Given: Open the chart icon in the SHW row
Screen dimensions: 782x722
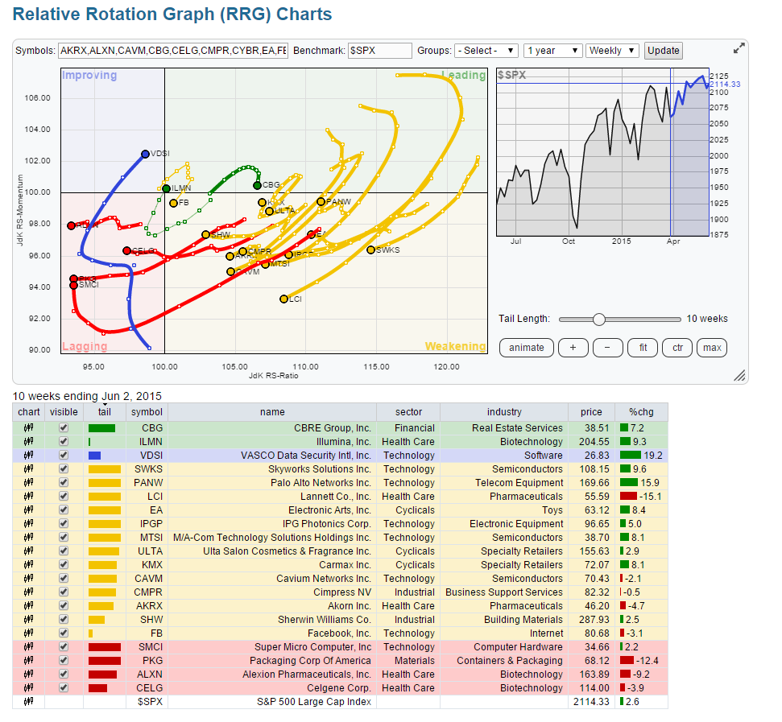Looking at the screenshot, I should (28, 619).
